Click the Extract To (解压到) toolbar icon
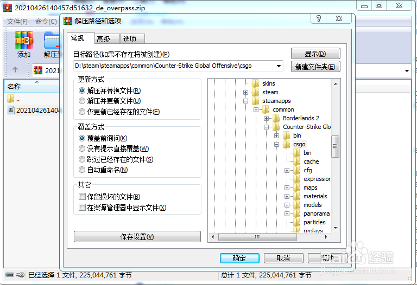 [52, 40]
